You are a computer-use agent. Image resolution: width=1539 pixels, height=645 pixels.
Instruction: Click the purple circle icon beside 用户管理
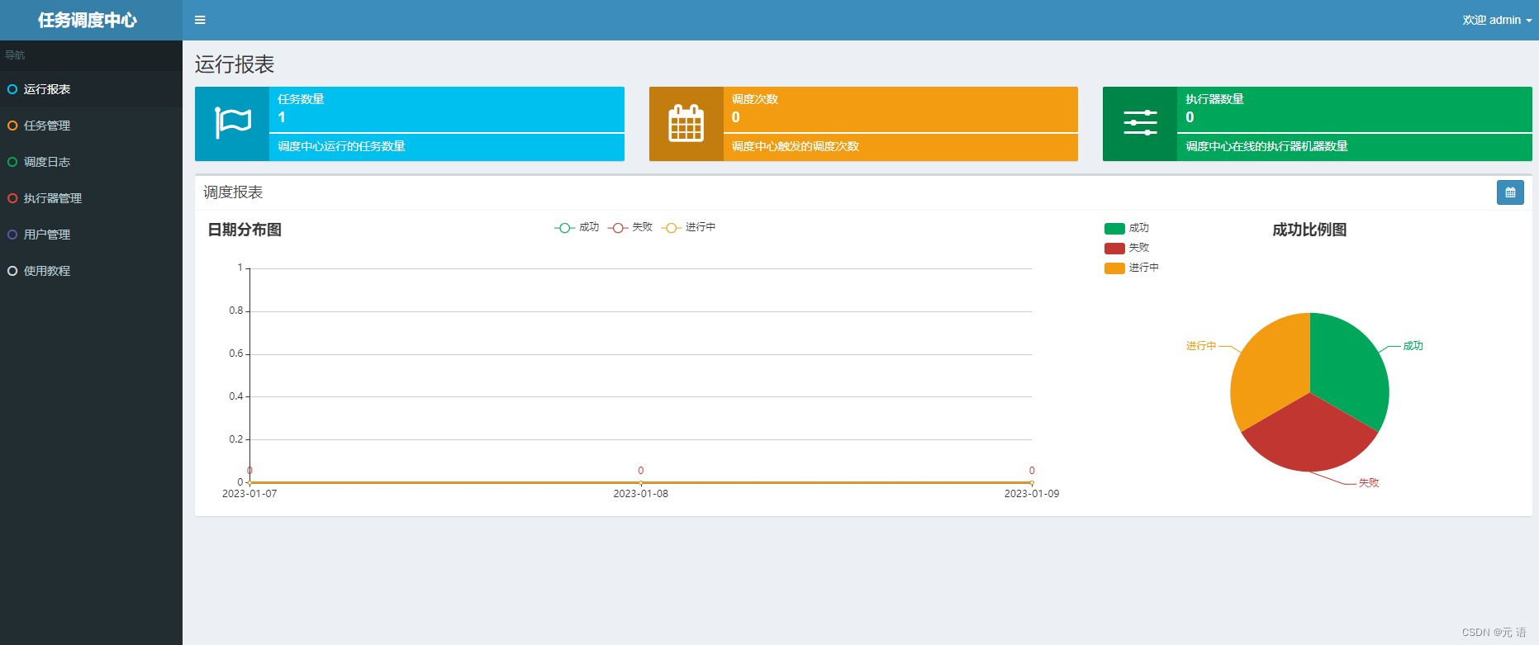tap(12, 235)
